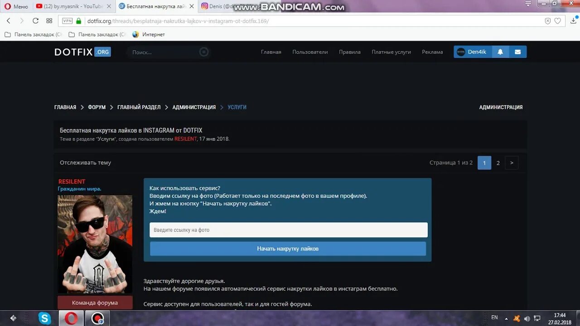Click orange antivirus tray icon
Viewport: 580px width, 326px height.
[517, 318]
